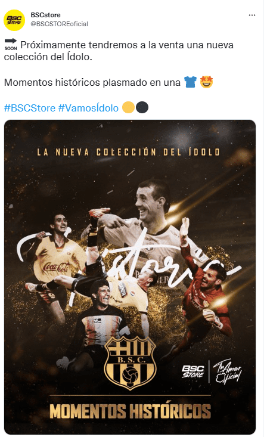Click the BSCstore display name
The image size is (267, 437).
click(45, 15)
